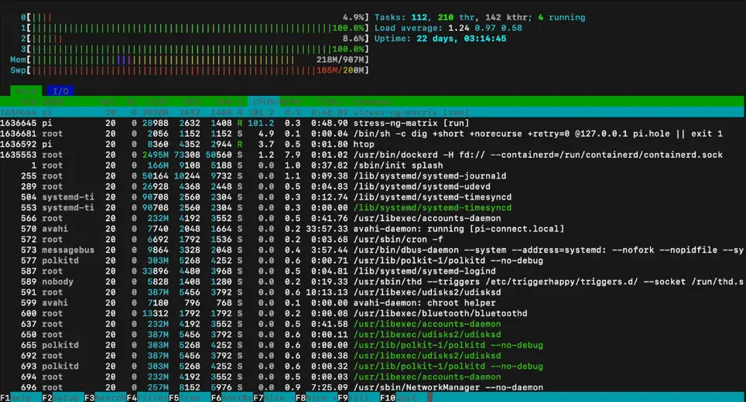Click the Uptime 22 days readout
Screen dimensions: 746x402
click(x=440, y=38)
